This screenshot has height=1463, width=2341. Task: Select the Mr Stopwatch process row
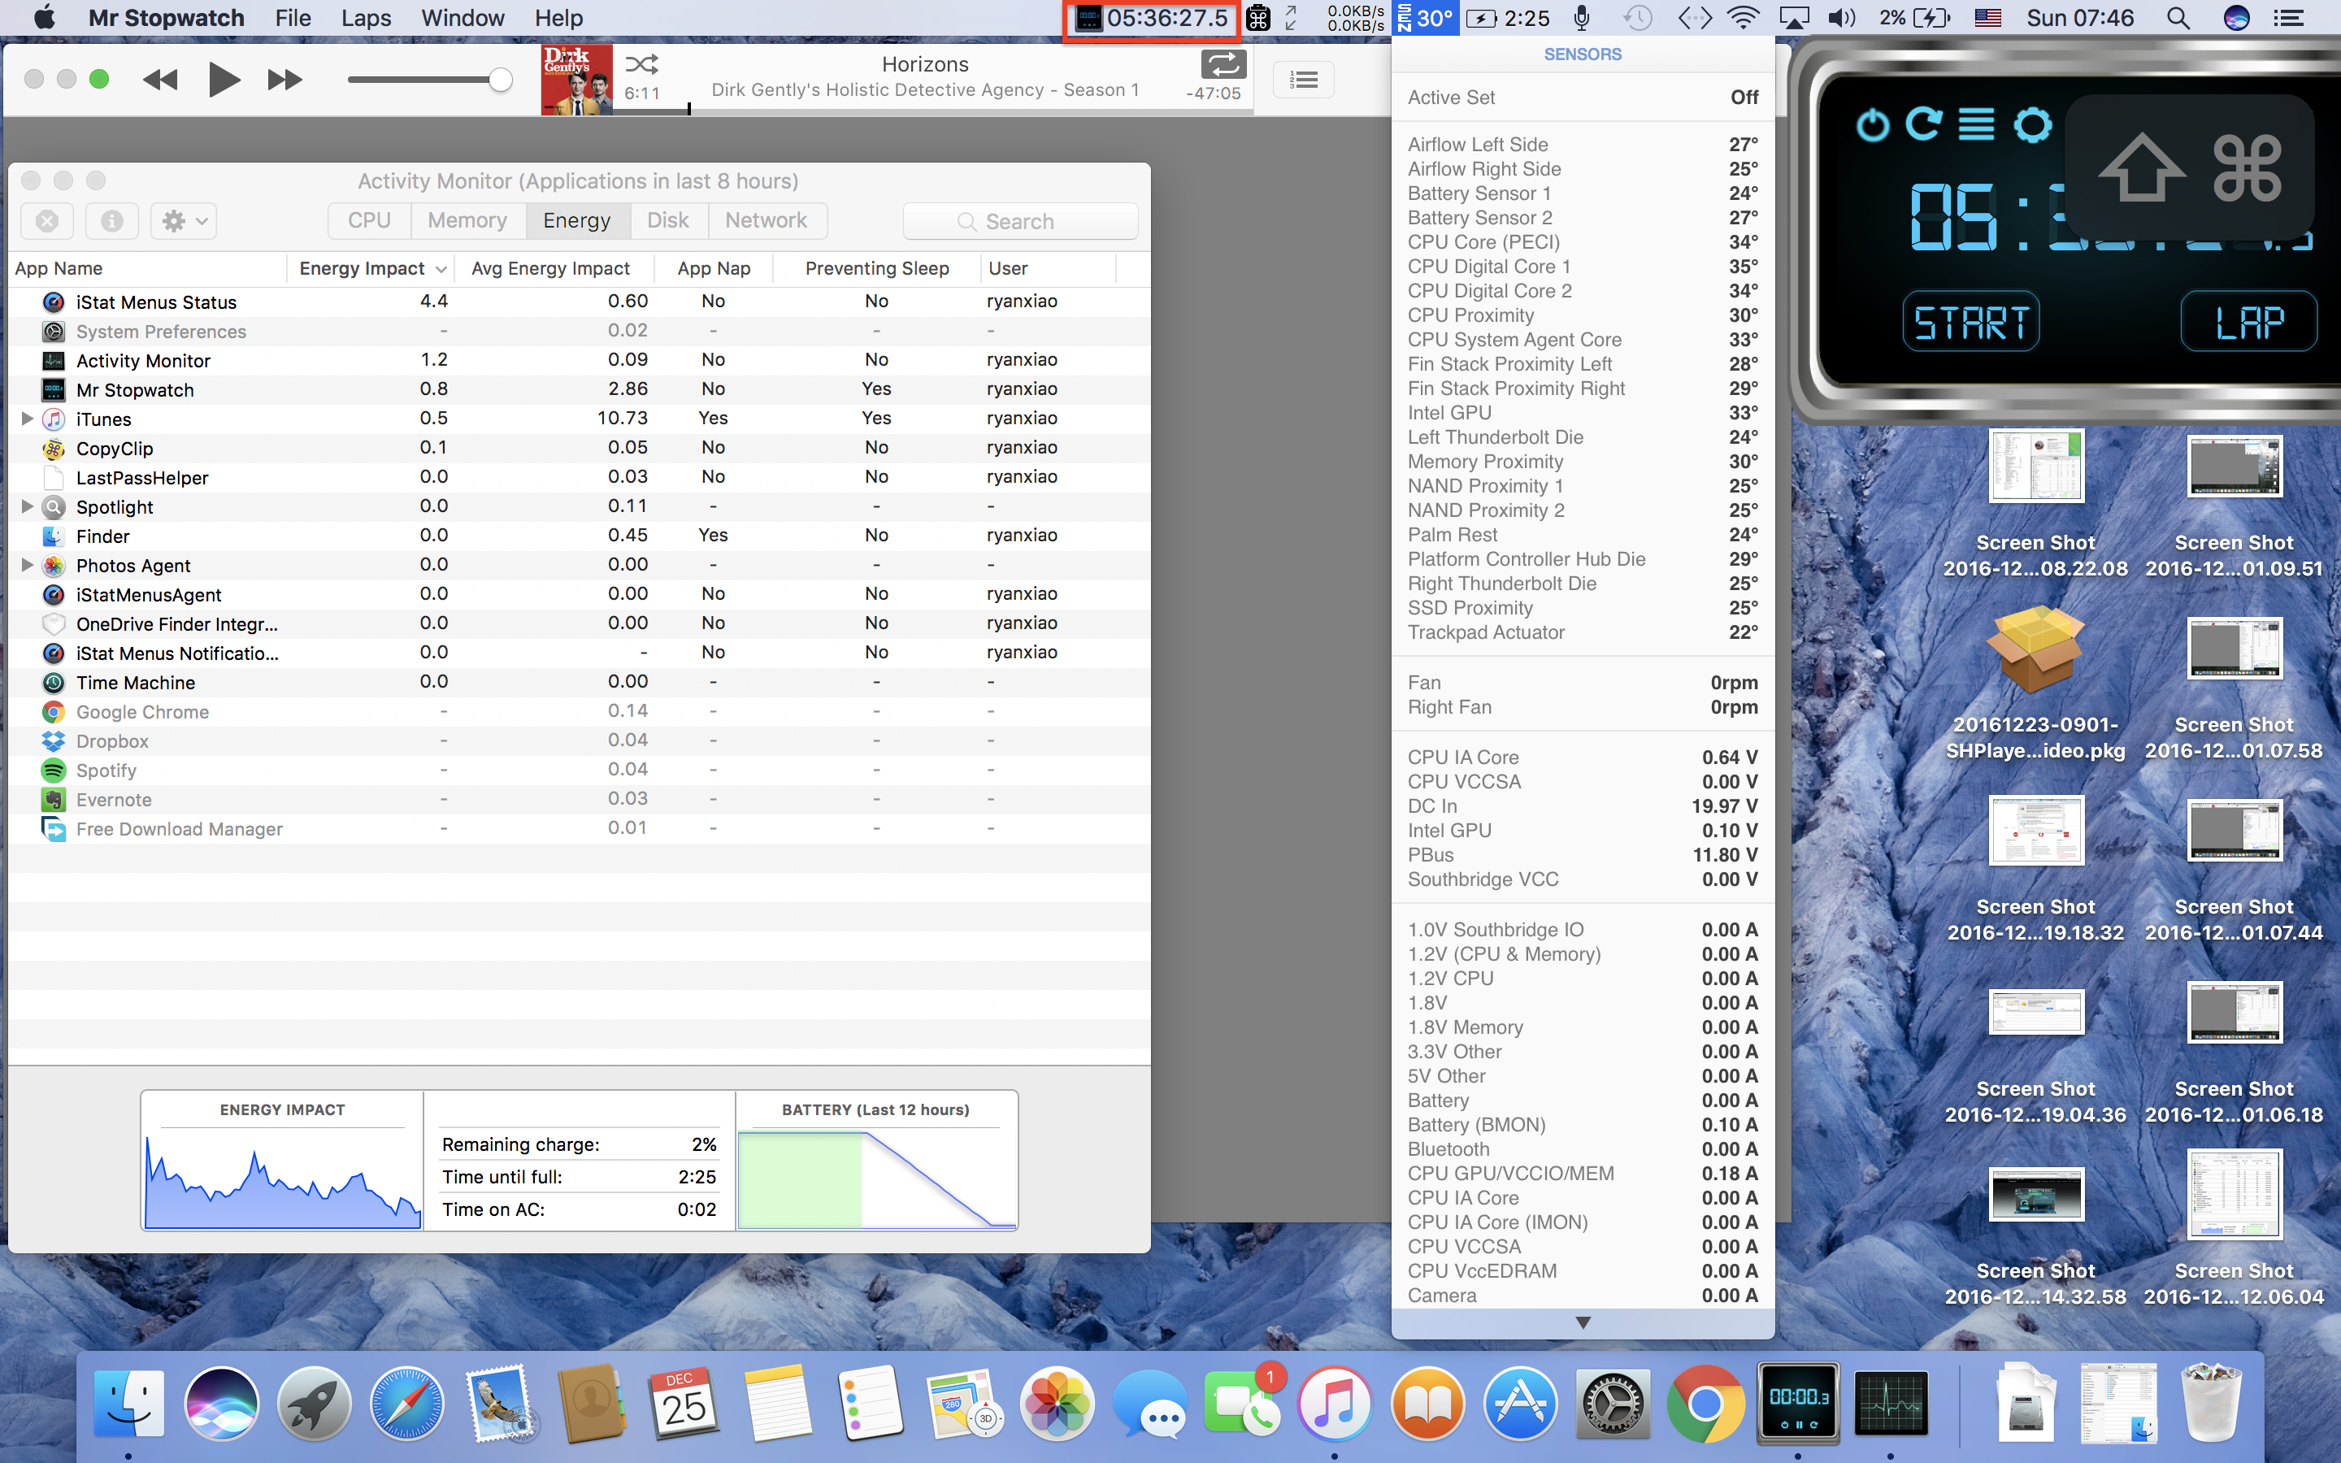[579, 390]
